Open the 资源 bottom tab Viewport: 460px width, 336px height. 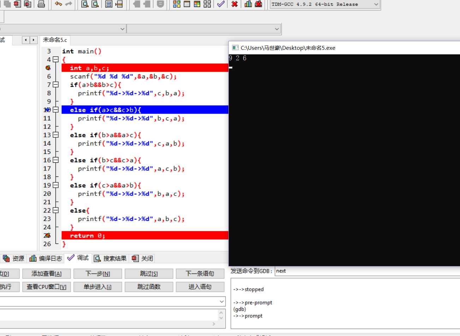point(13,258)
